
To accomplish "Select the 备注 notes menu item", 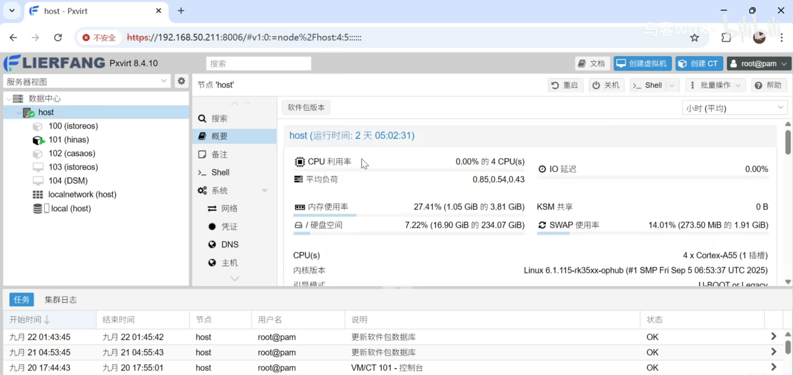I will coord(219,154).
